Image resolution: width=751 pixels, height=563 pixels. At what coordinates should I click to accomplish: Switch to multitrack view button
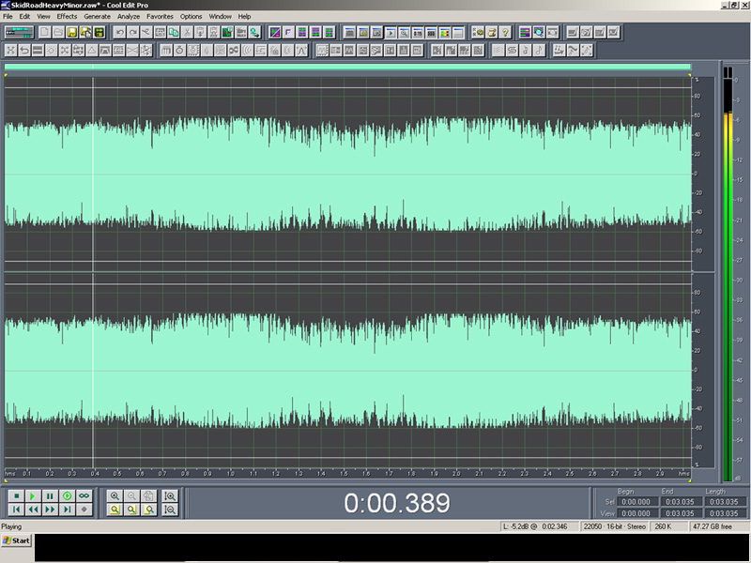pos(19,33)
